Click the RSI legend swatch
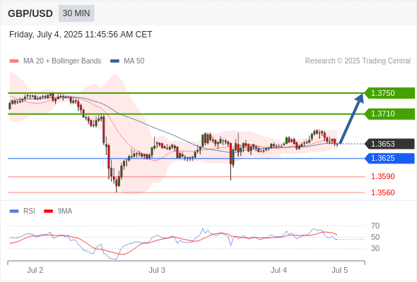 coord(14,211)
